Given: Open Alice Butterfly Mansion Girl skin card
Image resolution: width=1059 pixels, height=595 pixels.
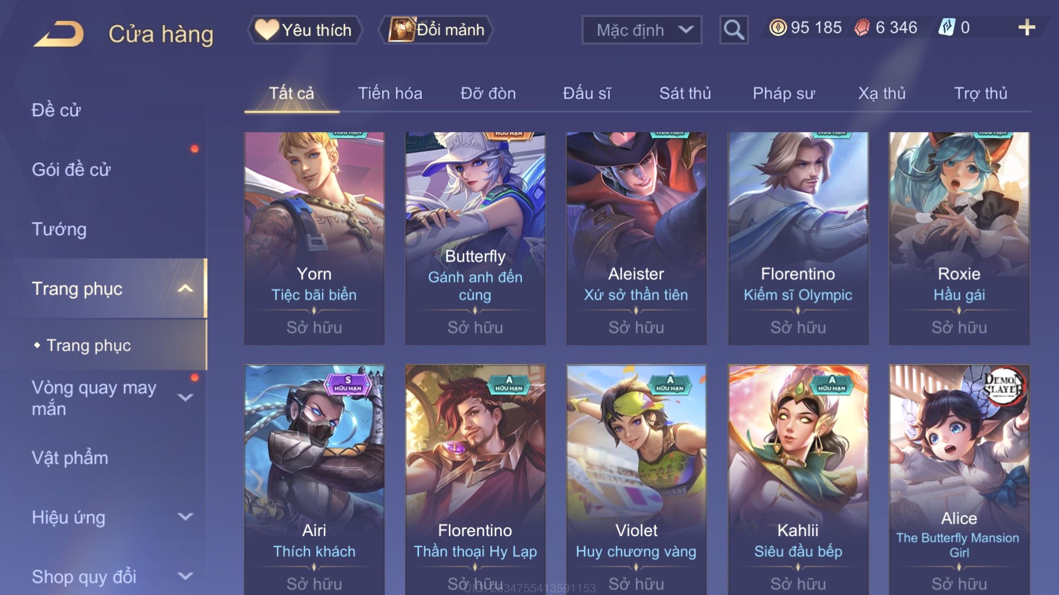Looking at the screenshot, I should click(959, 480).
